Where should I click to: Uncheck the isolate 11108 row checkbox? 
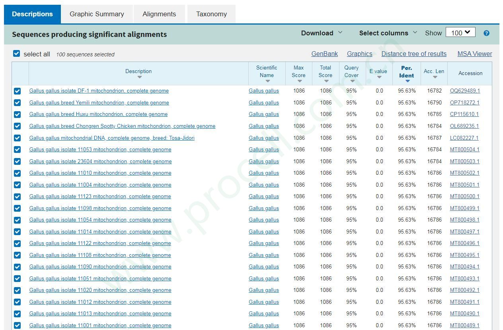click(17, 255)
